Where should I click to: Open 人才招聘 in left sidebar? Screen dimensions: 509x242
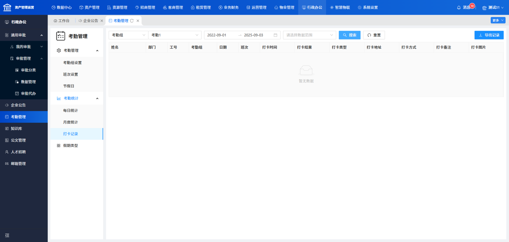[24, 152]
